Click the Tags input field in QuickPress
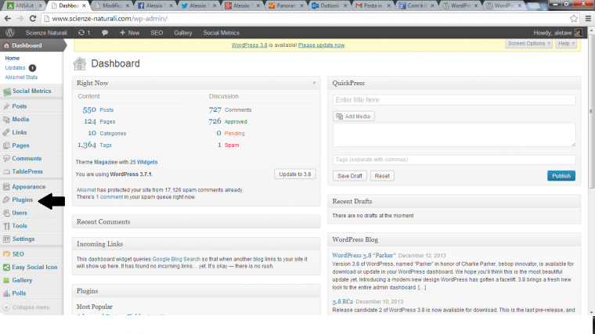 click(x=454, y=160)
